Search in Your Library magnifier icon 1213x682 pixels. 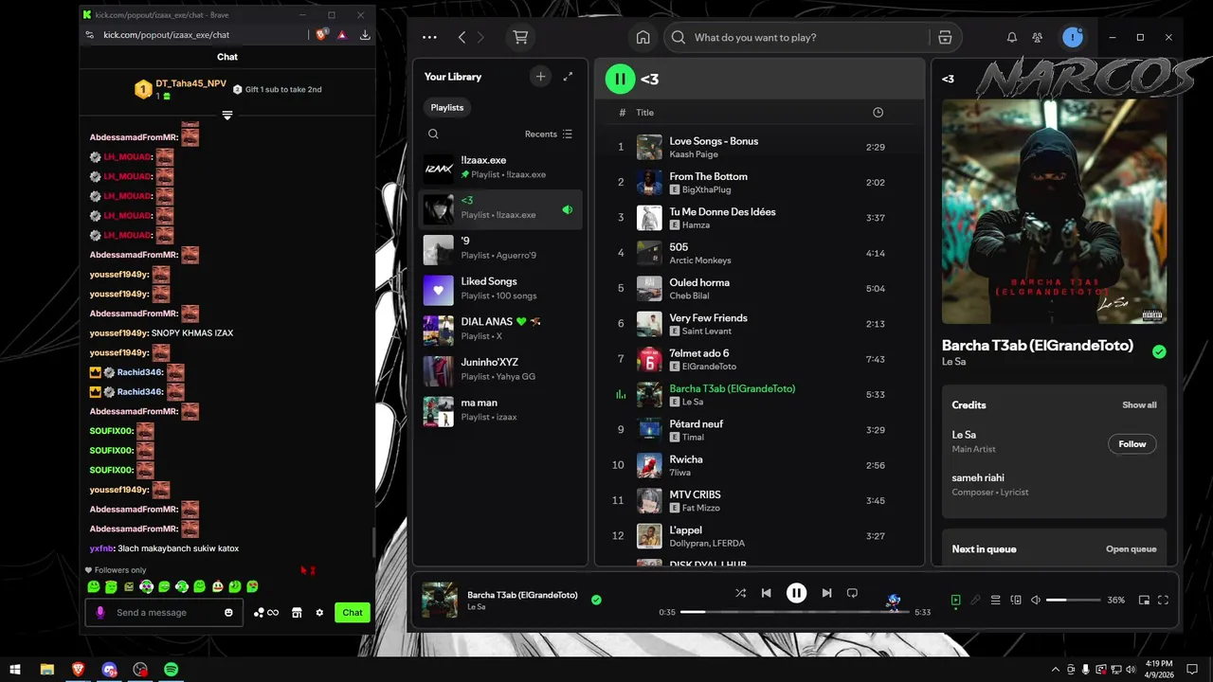point(433,134)
